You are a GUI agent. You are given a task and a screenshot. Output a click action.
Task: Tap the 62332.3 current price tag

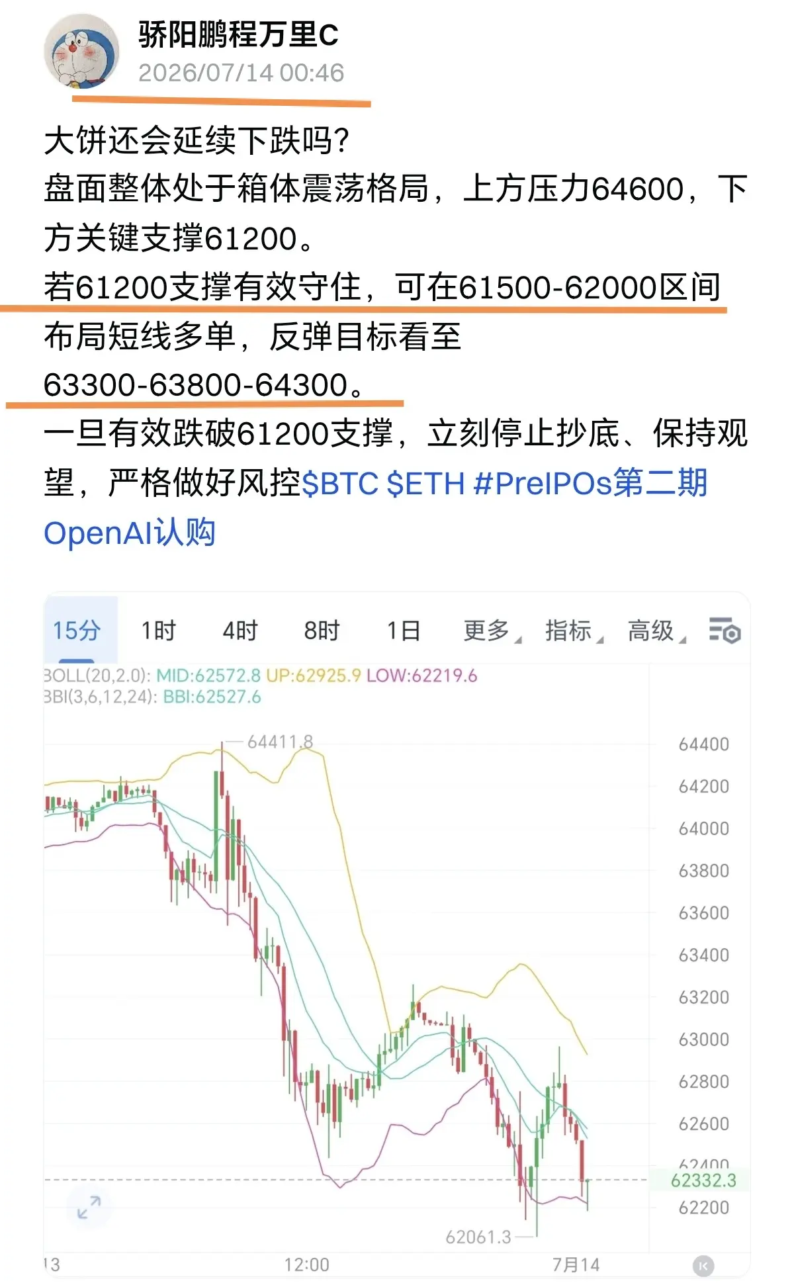pos(703,1180)
